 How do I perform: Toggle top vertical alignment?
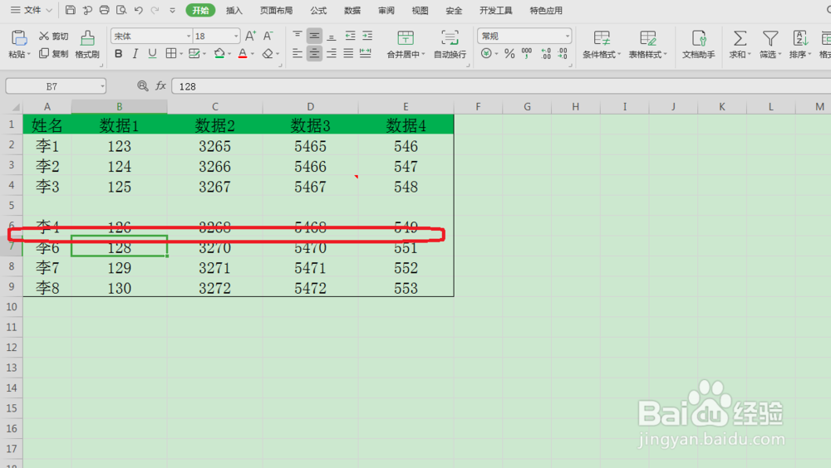coord(297,36)
